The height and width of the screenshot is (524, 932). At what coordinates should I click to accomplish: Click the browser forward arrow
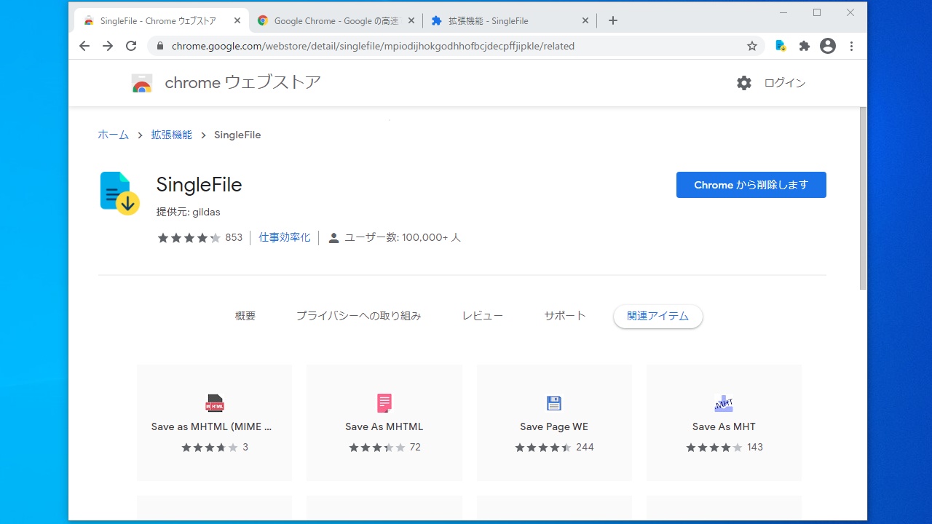(108, 46)
